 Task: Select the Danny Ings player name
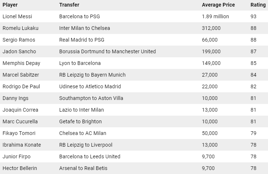(x=15, y=98)
